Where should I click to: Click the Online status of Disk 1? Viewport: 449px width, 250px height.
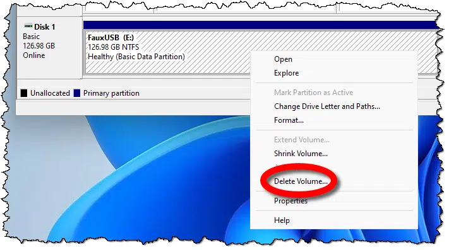click(x=34, y=55)
